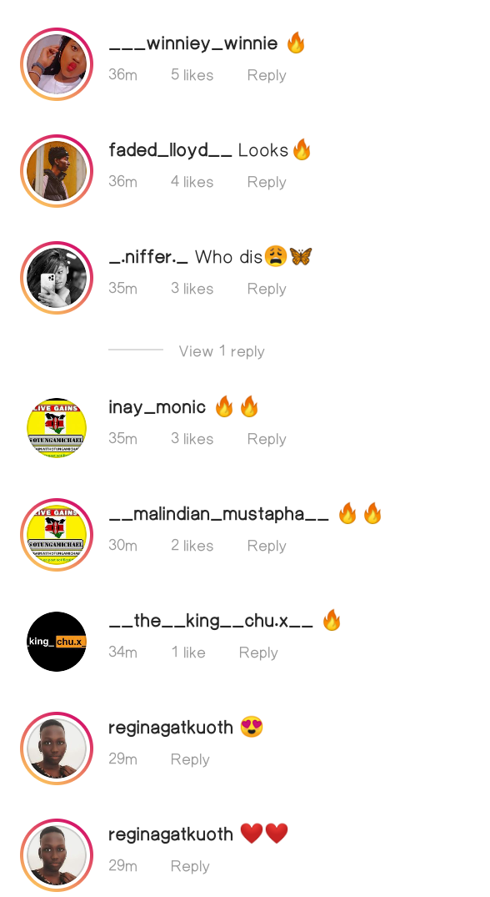Tap avatar beside reginagatkuoth's red hearts comment
490x897 pixels.
tap(57, 855)
